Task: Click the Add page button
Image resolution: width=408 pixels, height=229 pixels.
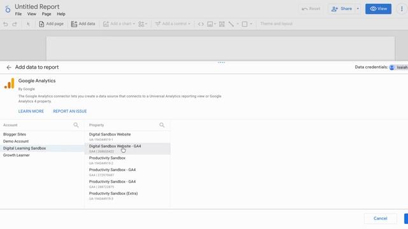Action: 51,24
